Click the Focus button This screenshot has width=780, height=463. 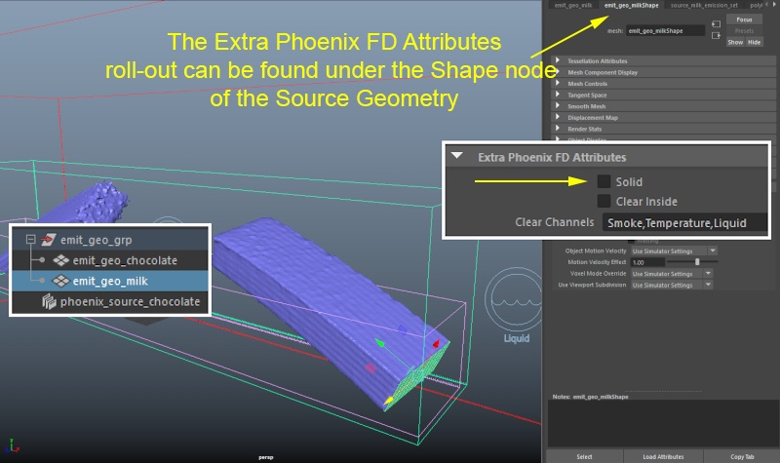tap(744, 19)
